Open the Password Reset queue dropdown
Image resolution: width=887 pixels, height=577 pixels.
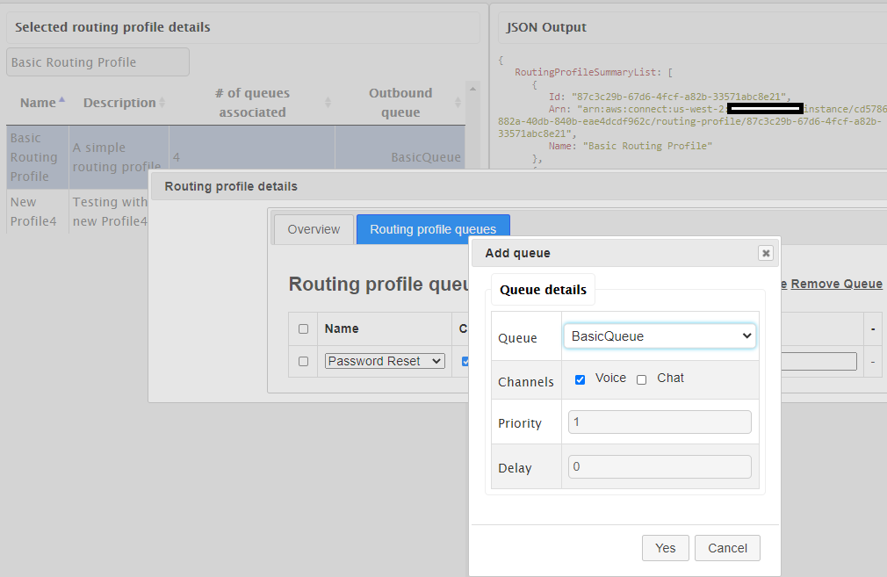point(385,361)
